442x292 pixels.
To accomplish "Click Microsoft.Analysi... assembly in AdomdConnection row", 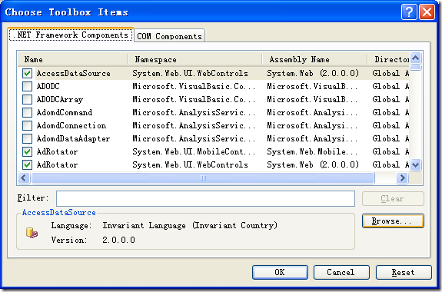I will pyautogui.click(x=312, y=125).
